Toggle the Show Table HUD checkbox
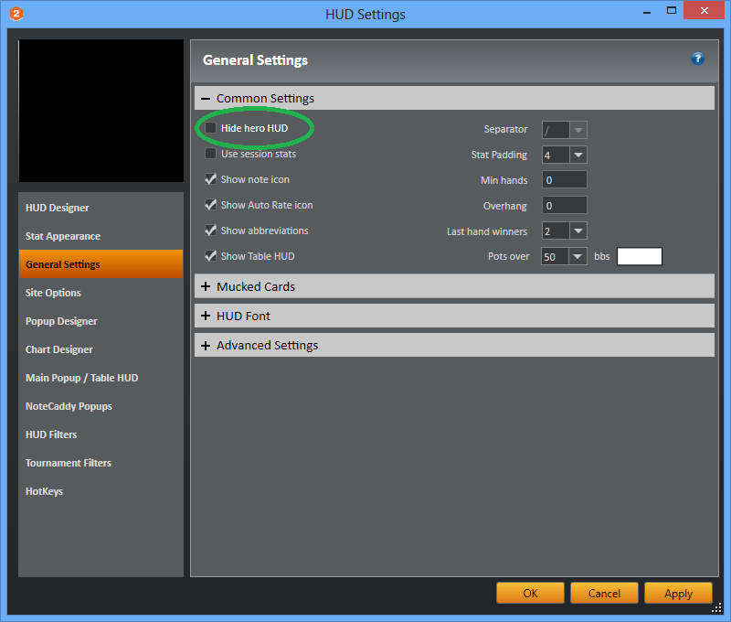731x622 pixels. 211,256
